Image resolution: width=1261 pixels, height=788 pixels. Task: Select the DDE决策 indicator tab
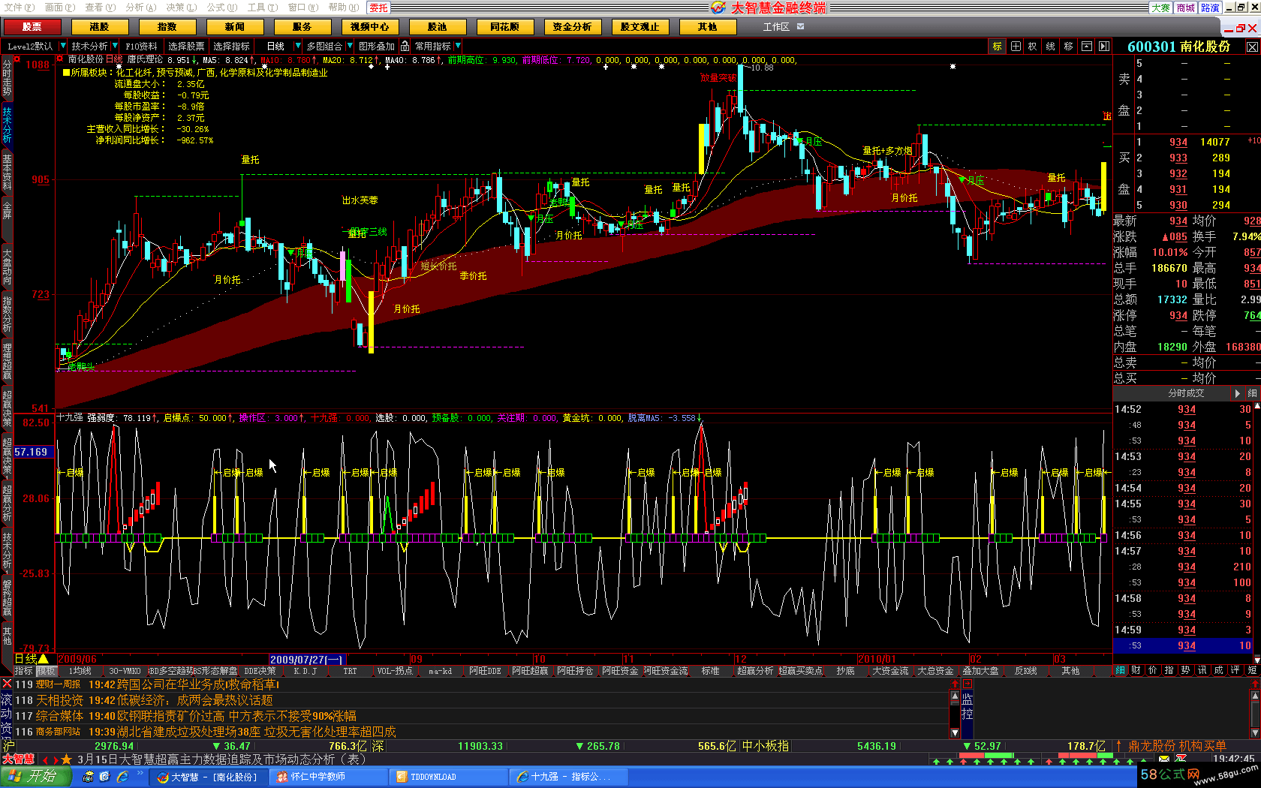(x=260, y=671)
